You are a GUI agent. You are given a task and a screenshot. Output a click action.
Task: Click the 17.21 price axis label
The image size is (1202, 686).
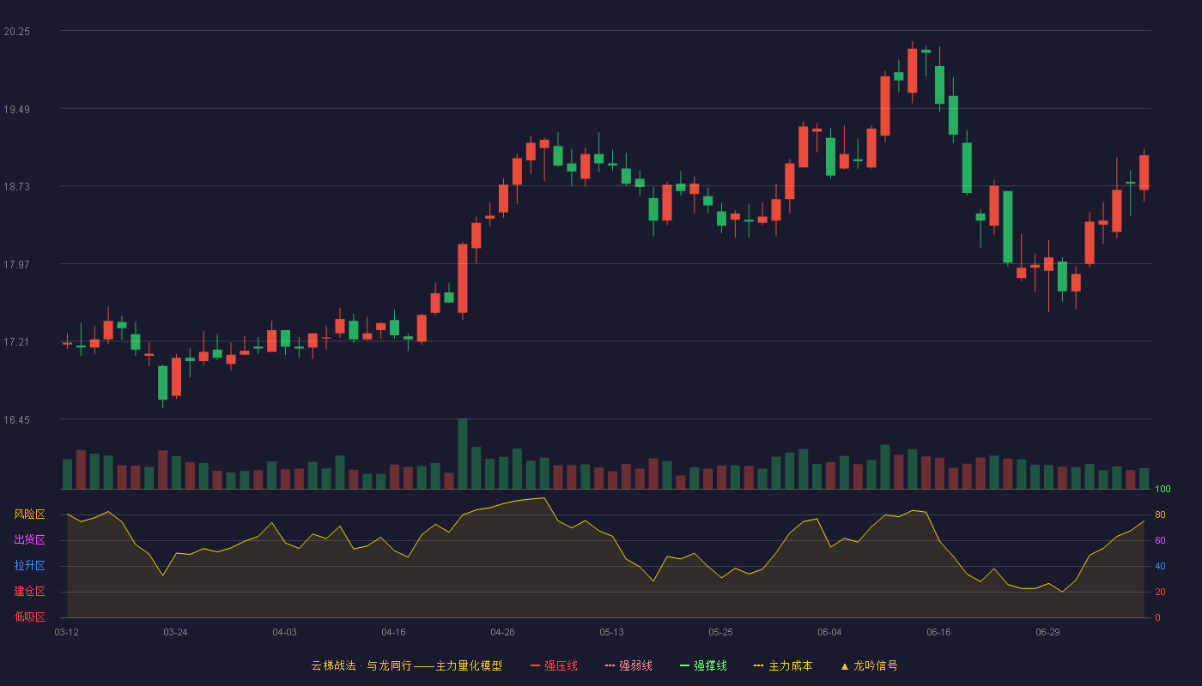[x=16, y=342]
